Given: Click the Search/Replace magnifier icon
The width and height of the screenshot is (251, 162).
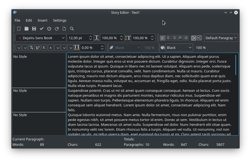Looking at the screenshot, I should [72, 29].
